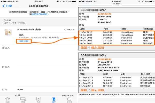Tap the NT$28,500 item price

(69, 29)
